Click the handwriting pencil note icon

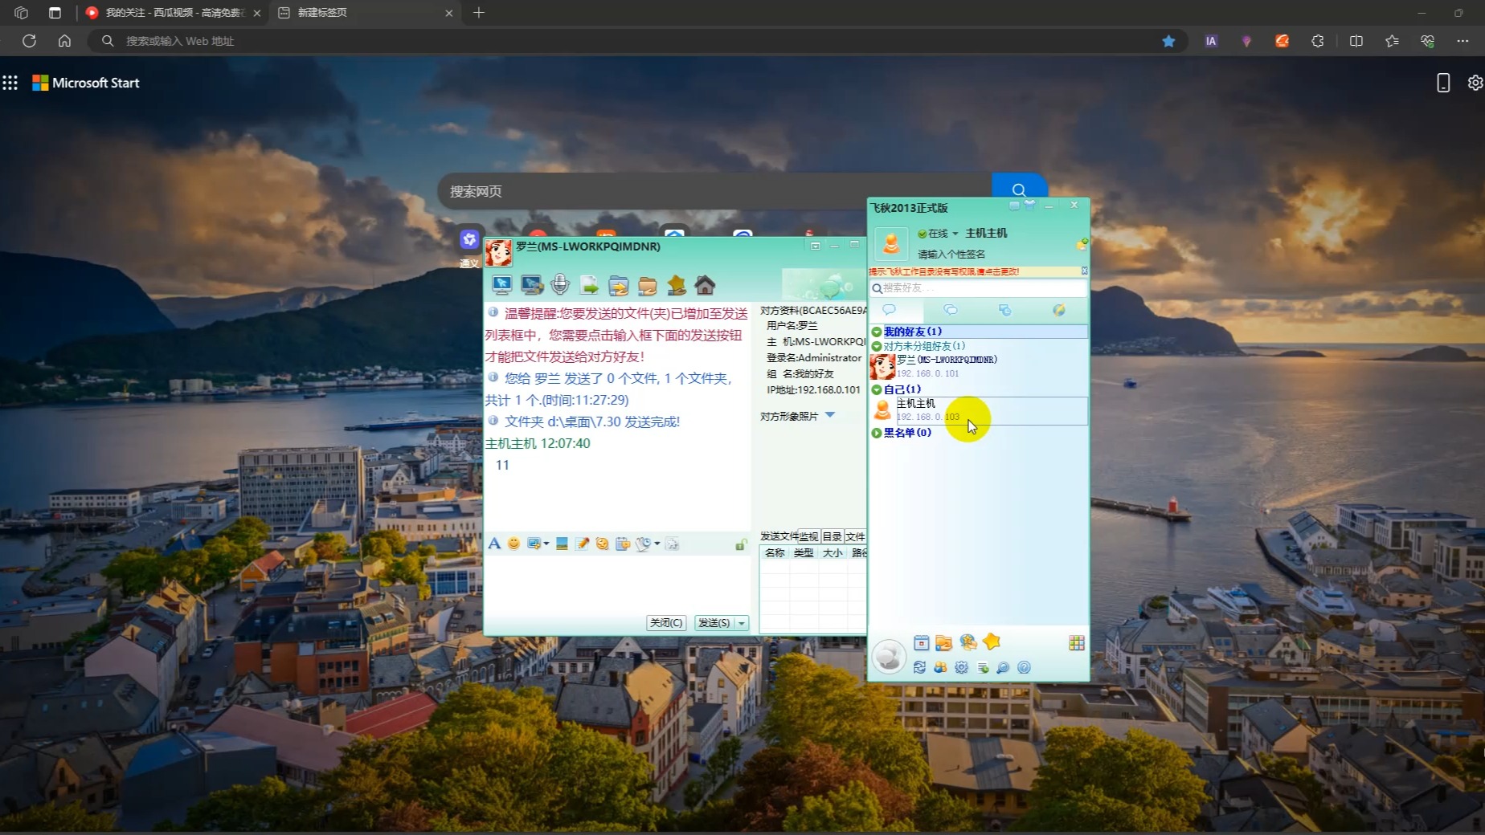tap(582, 544)
